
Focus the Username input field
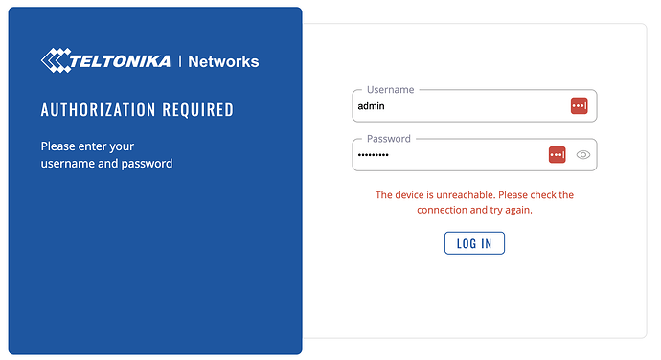pos(474,106)
